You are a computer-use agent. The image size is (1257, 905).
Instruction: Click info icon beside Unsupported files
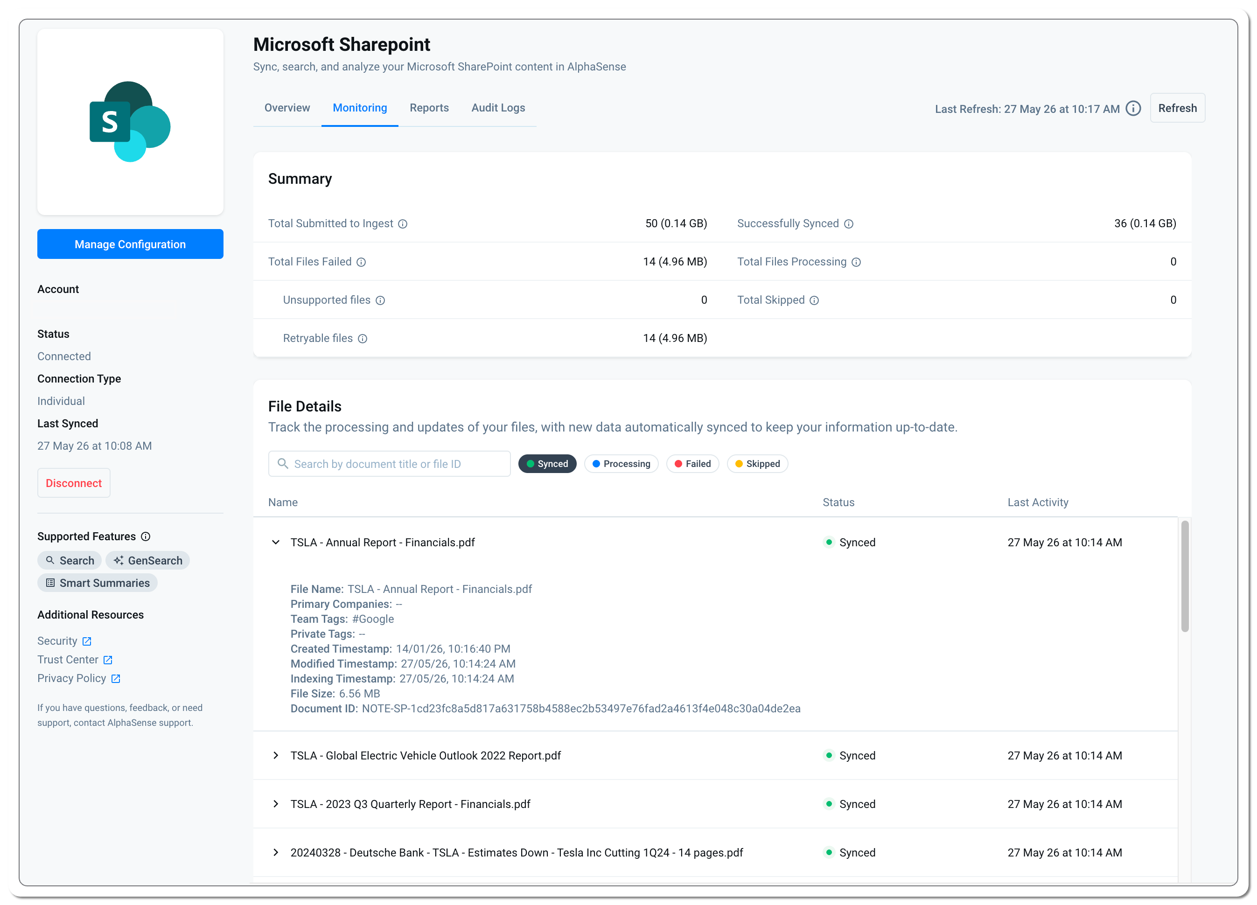coord(380,300)
